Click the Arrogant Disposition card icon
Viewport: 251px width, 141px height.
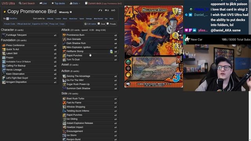4,82
